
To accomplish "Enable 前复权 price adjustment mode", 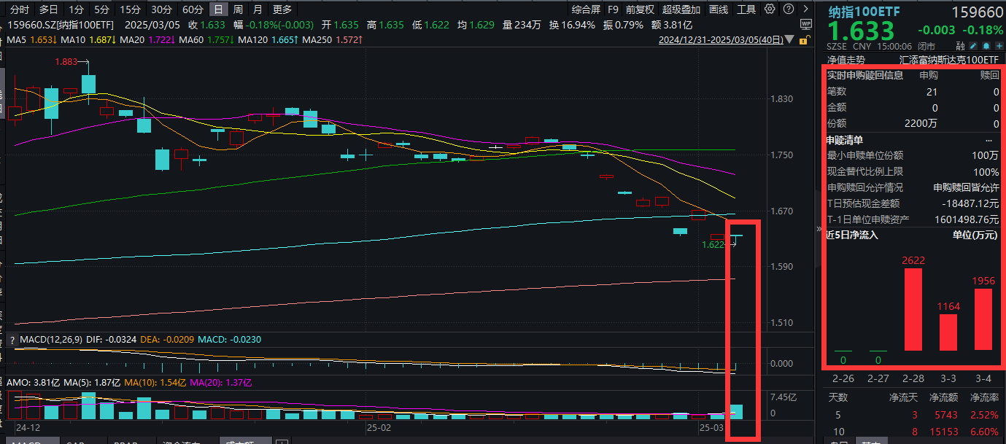I will [638, 9].
